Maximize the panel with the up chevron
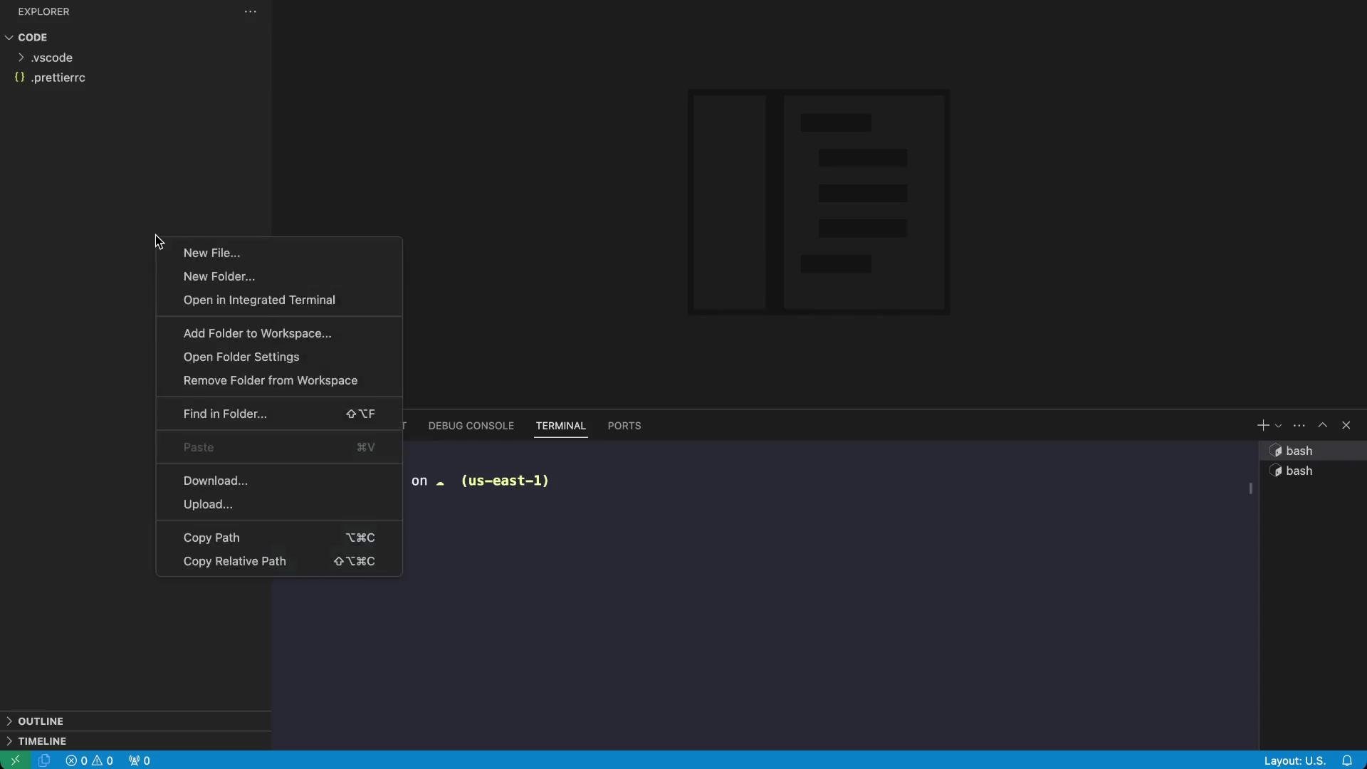 pyautogui.click(x=1323, y=425)
